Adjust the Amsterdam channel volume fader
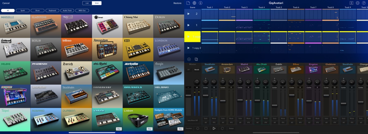Image resolution: width=368 pixels, height=134 pixels. [x=223, y=101]
